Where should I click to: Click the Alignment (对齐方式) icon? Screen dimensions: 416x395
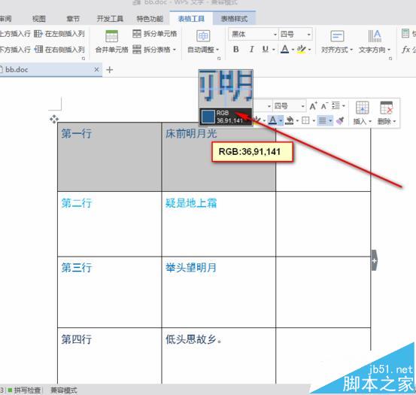[337, 36]
